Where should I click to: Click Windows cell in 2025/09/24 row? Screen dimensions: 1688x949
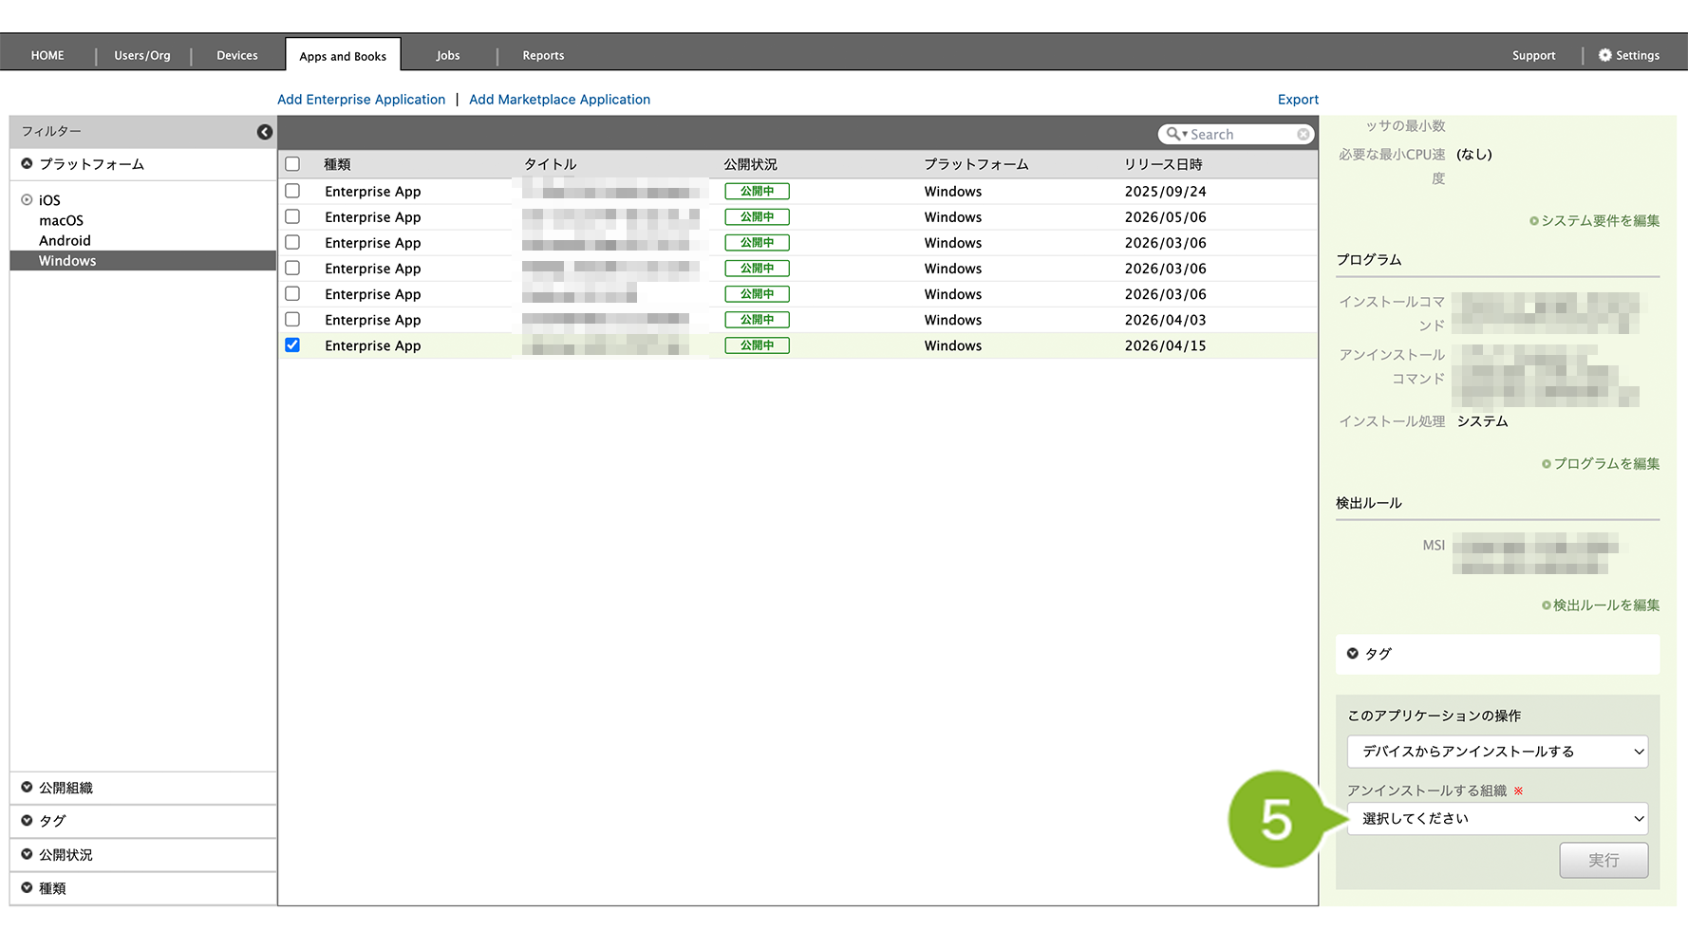(x=953, y=192)
